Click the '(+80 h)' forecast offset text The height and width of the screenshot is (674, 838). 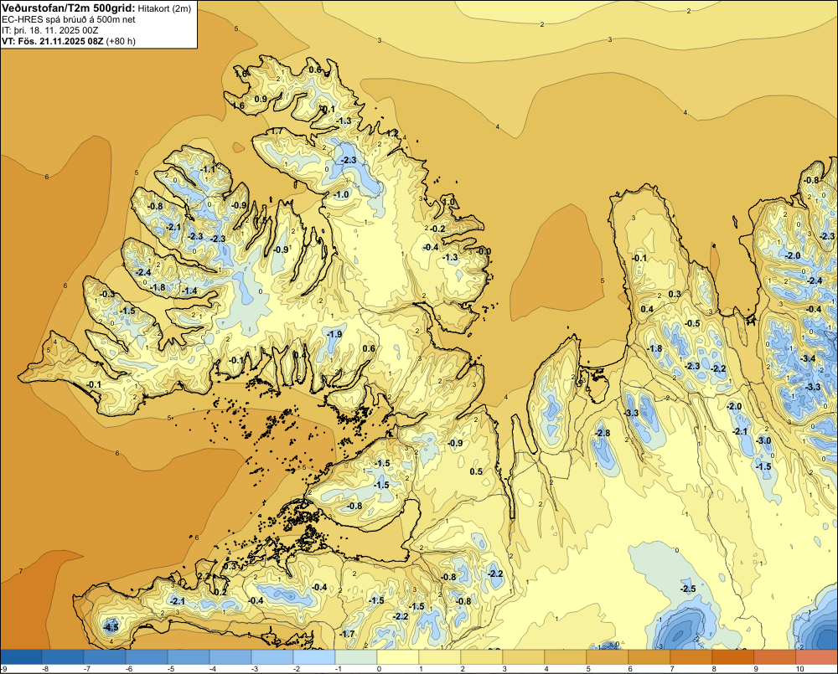pyautogui.click(x=122, y=42)
